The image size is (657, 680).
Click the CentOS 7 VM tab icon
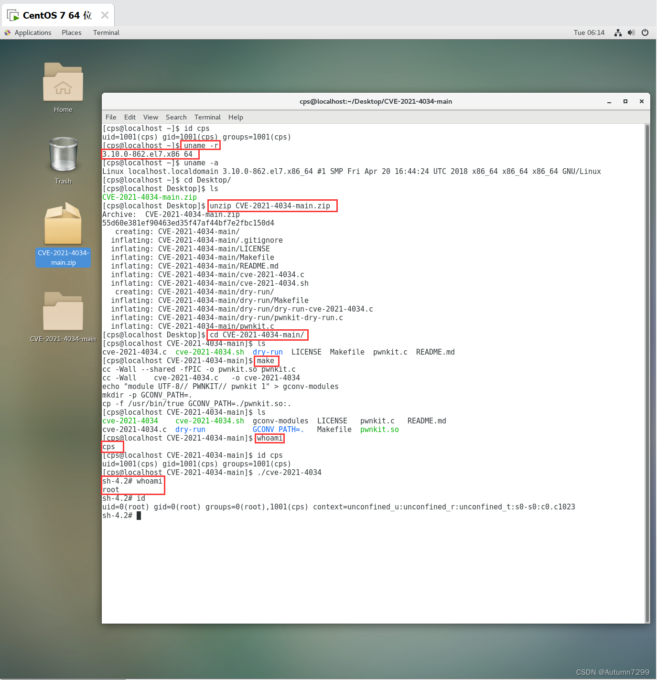click(x=13, y=15)
